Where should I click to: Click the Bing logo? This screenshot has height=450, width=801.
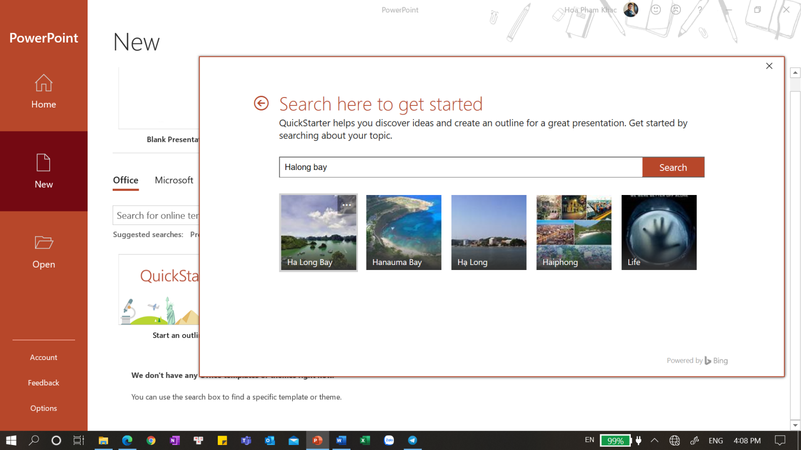click(x=708, y=360)
